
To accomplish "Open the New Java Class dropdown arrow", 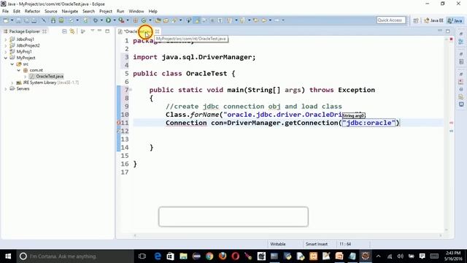I will click(150, 20).
